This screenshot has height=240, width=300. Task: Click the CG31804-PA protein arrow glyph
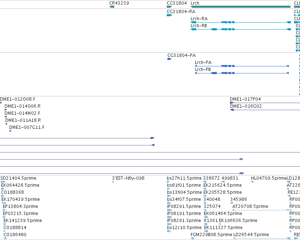tap(169, 59)
